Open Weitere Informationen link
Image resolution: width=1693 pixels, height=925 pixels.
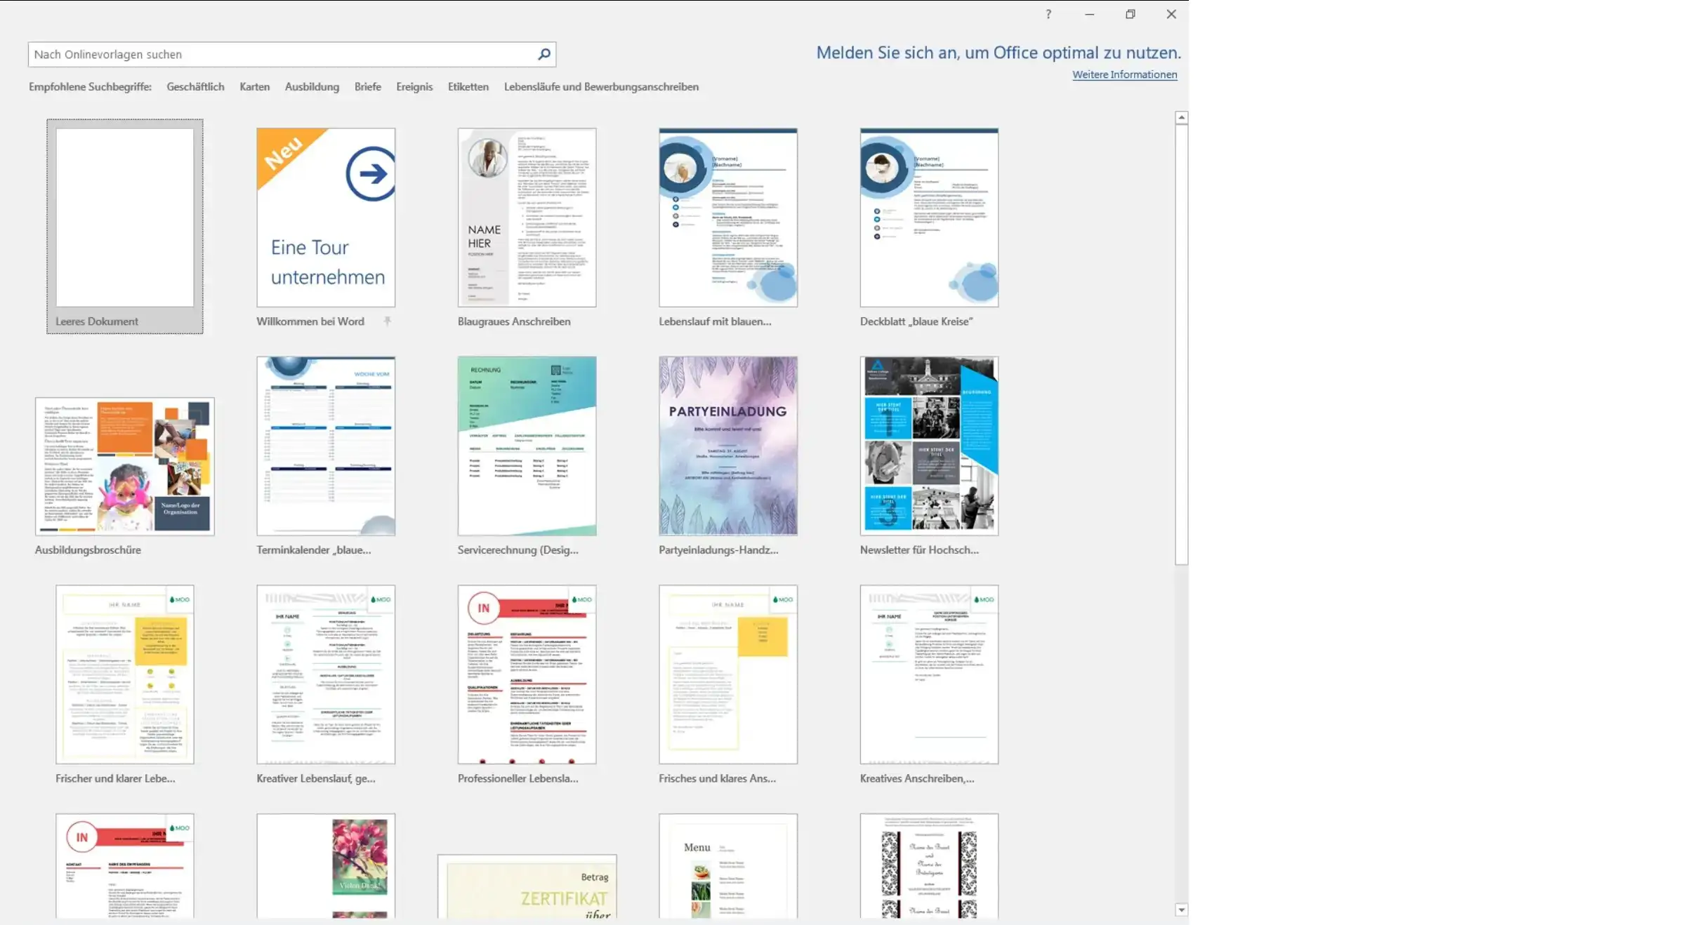click(1124, 74)
